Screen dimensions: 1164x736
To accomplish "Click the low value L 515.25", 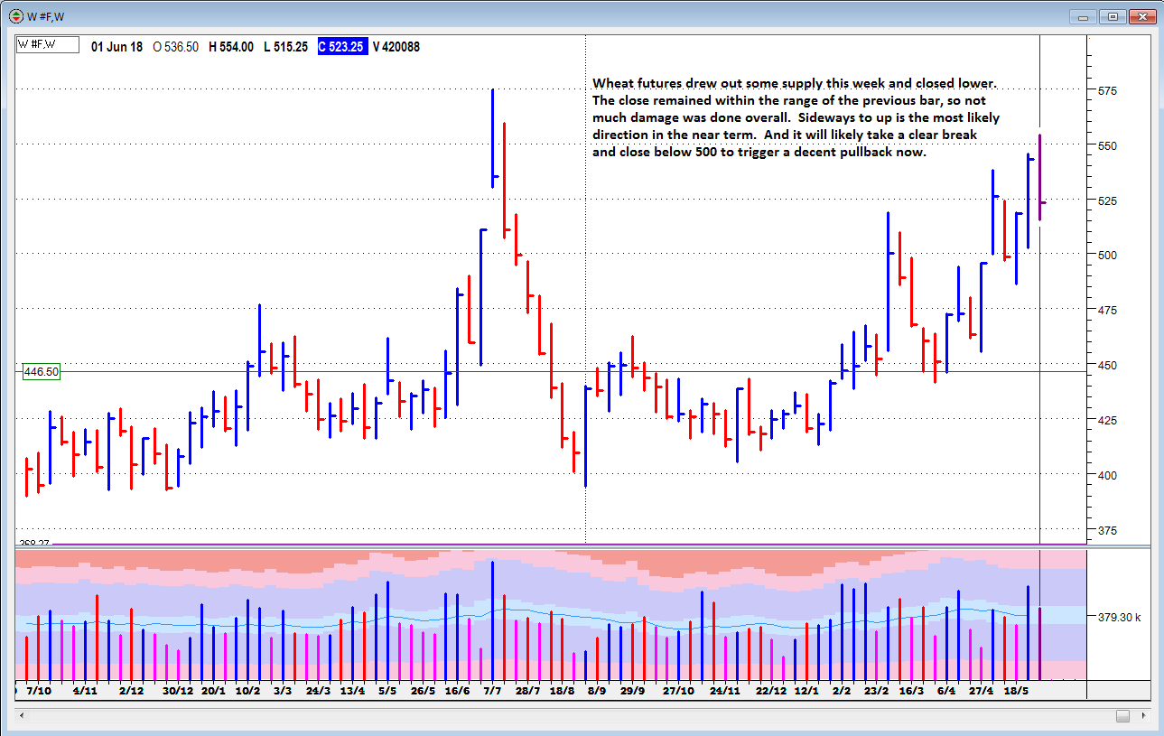I will [x=285, y=46].
